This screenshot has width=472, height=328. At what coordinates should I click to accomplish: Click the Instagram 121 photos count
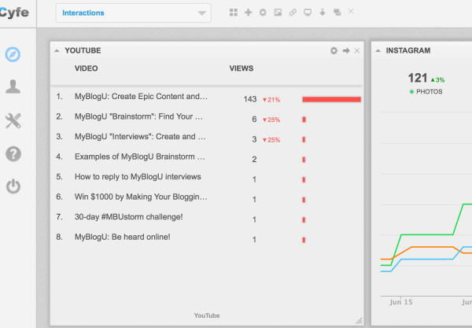pos(418,78)
